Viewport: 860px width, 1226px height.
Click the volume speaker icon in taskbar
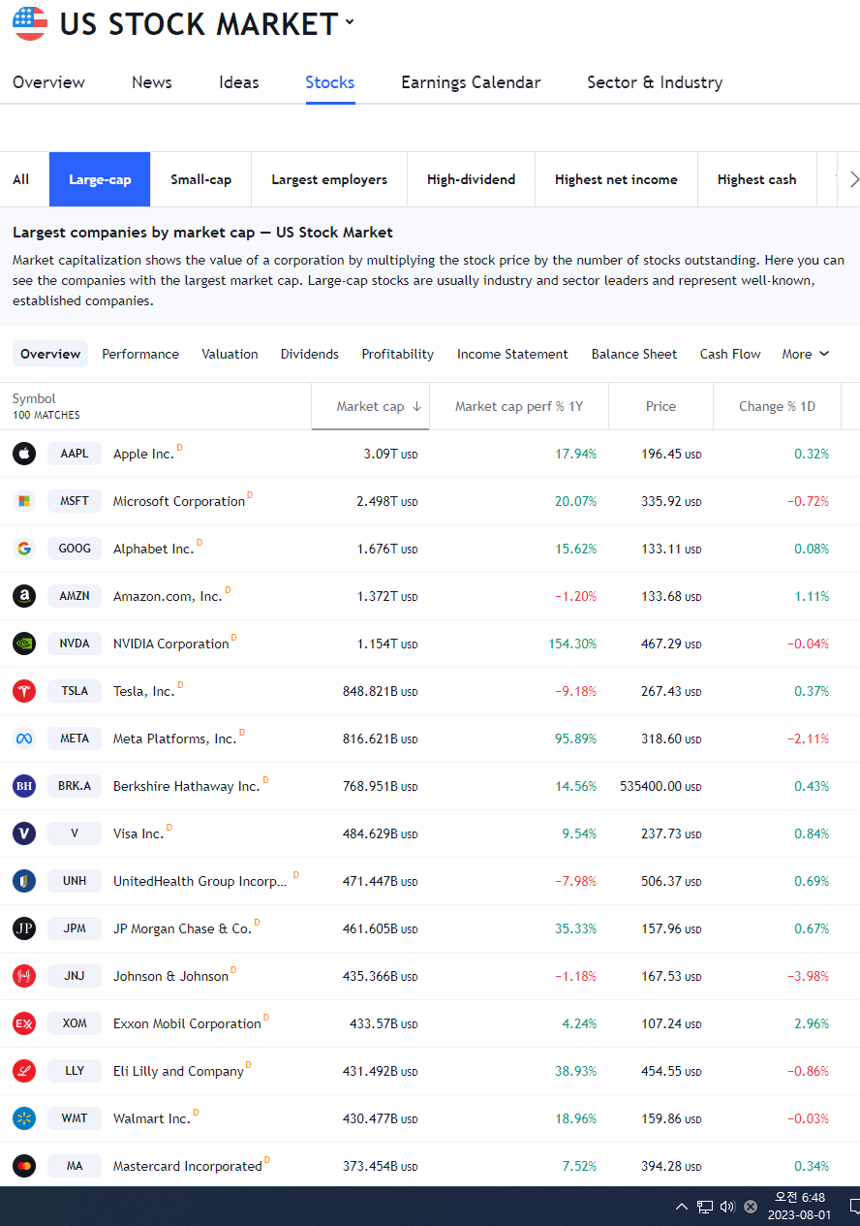[727, 1207]
